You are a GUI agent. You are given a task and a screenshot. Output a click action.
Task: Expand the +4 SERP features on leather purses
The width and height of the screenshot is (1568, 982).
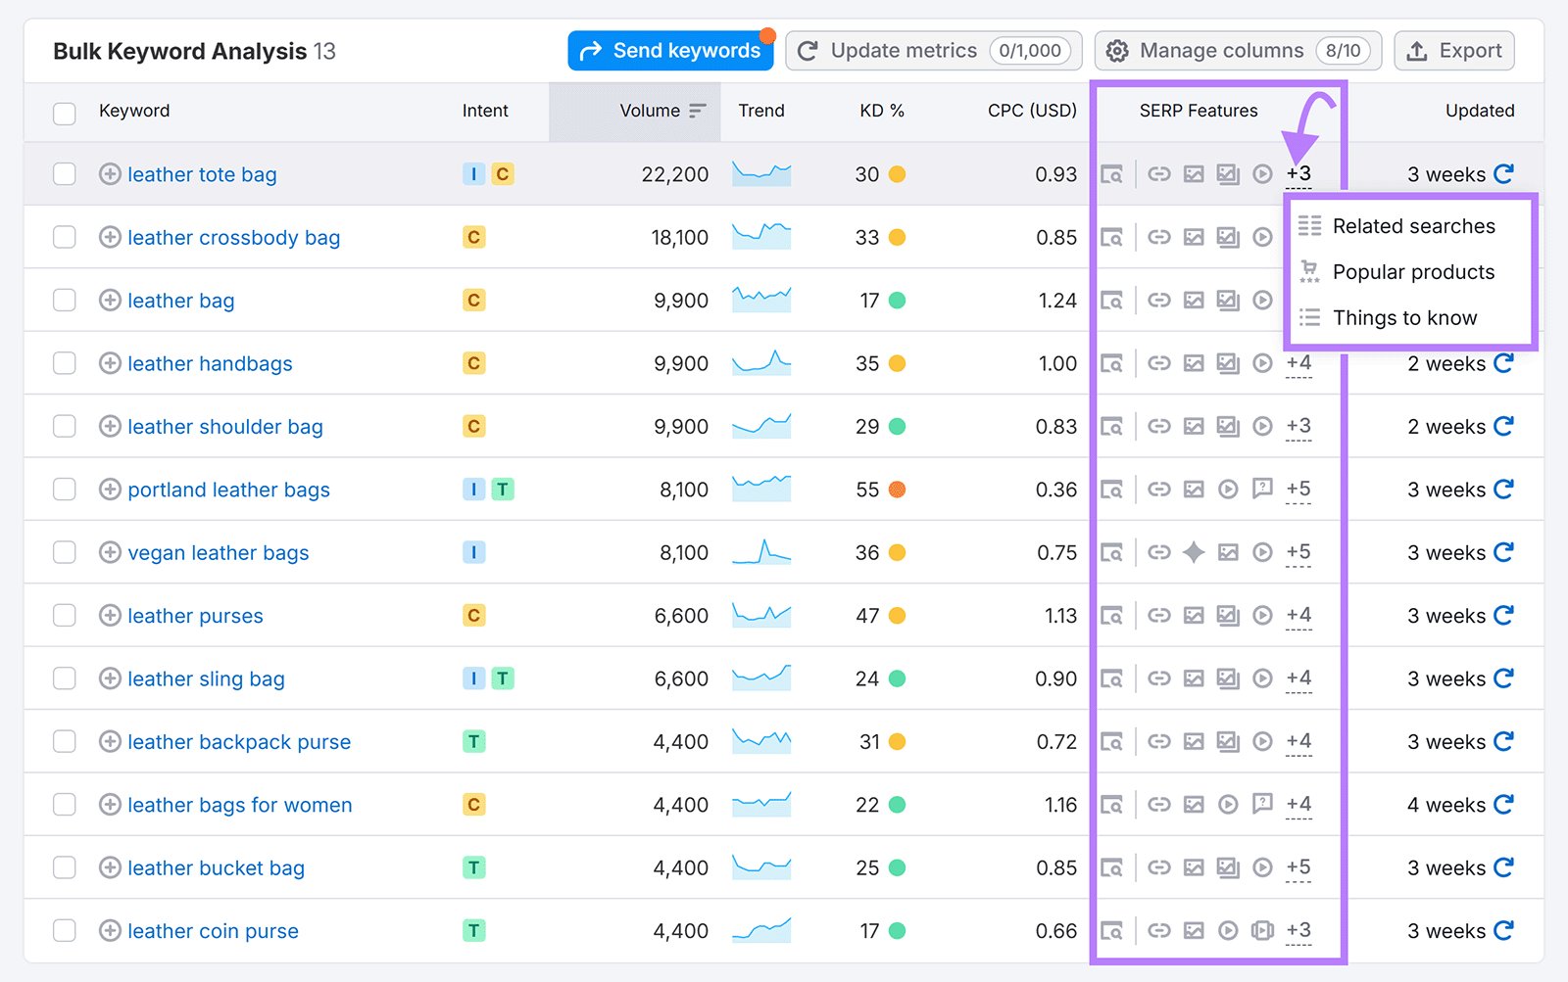pyautogui.click(x=1298, y=615)
